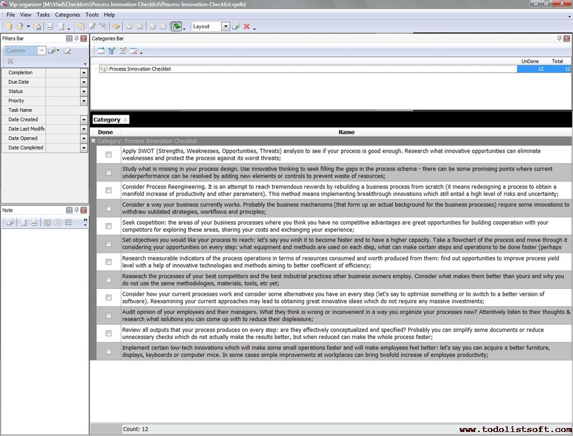Check the Apply SWOT analysis task

(109, 154)
